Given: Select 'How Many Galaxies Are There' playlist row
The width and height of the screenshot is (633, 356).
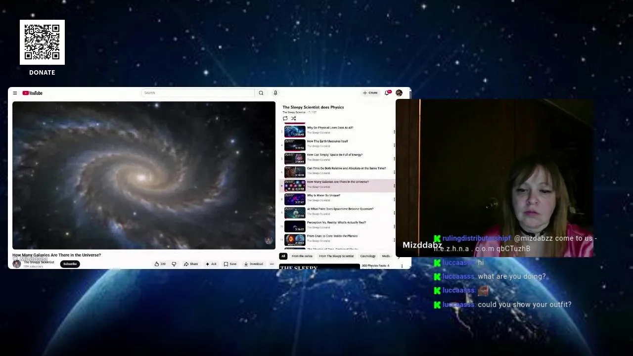Looking at the screenshot, I should [338, 185].
